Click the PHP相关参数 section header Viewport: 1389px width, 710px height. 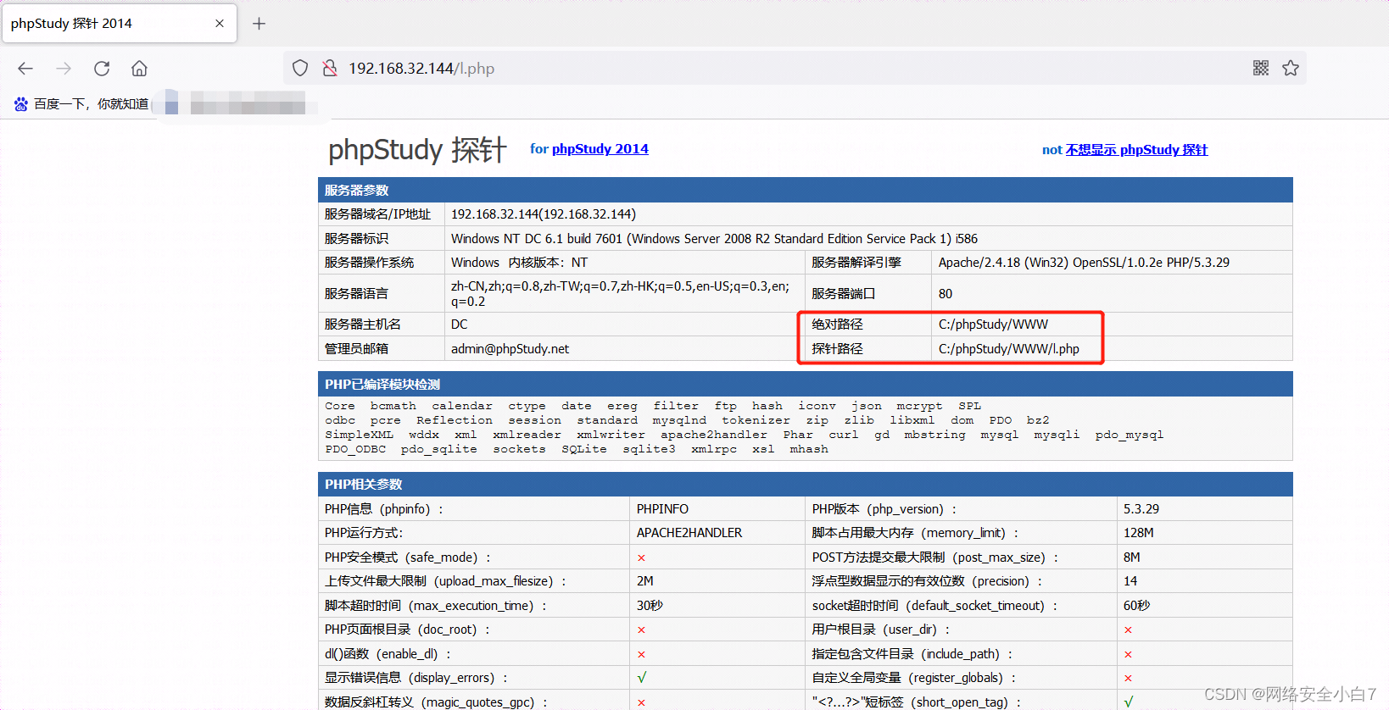tap(806, 484)
